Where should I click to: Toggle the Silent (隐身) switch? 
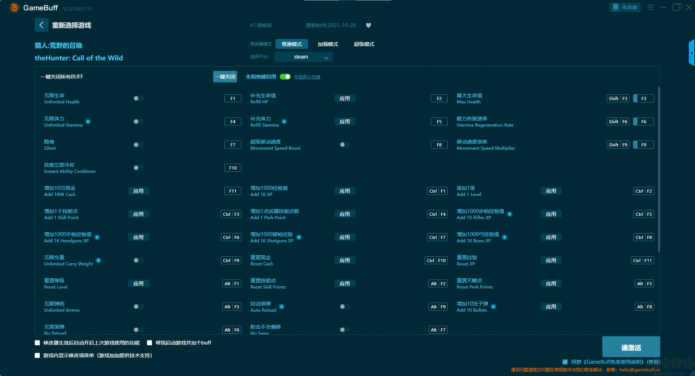[138, 145]
